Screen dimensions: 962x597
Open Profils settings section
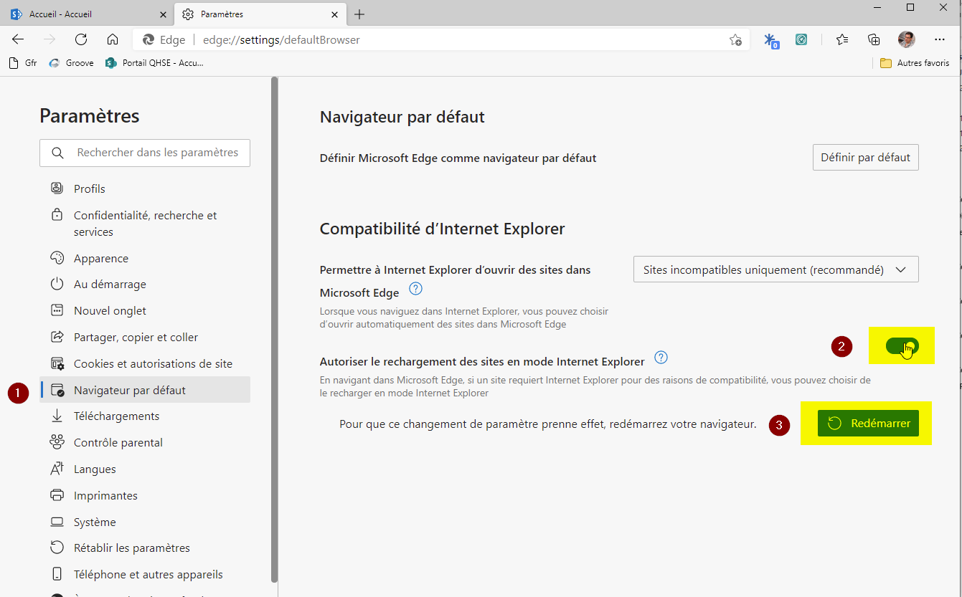[145, 188]
